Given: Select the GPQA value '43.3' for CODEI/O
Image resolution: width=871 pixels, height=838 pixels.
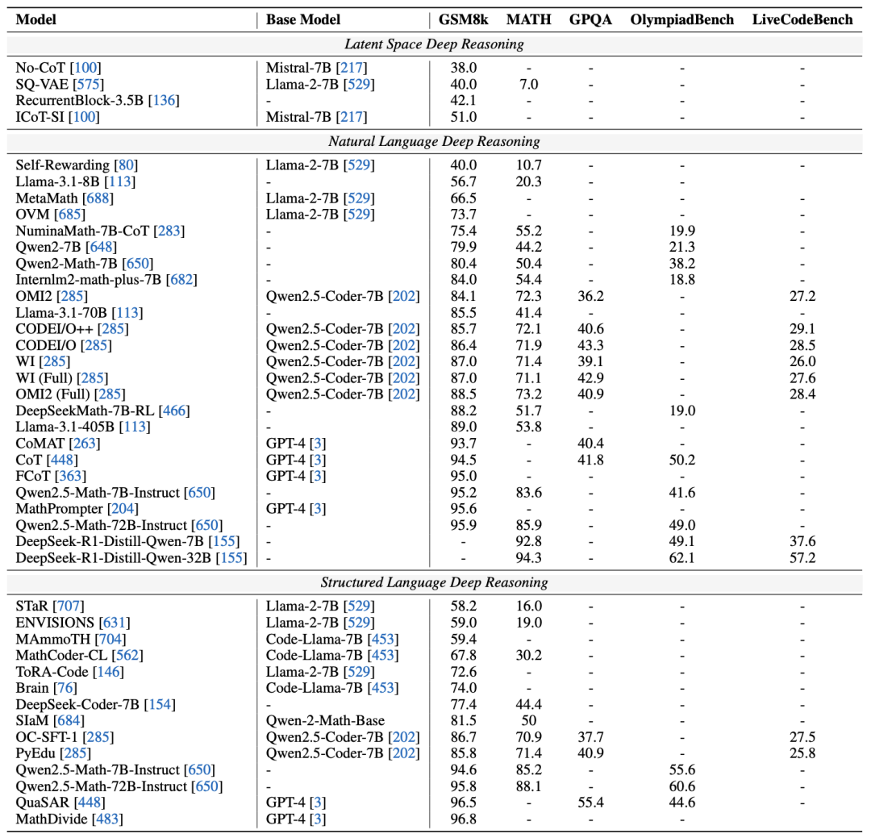Looking at the screenshot, I should click(590, 346).
